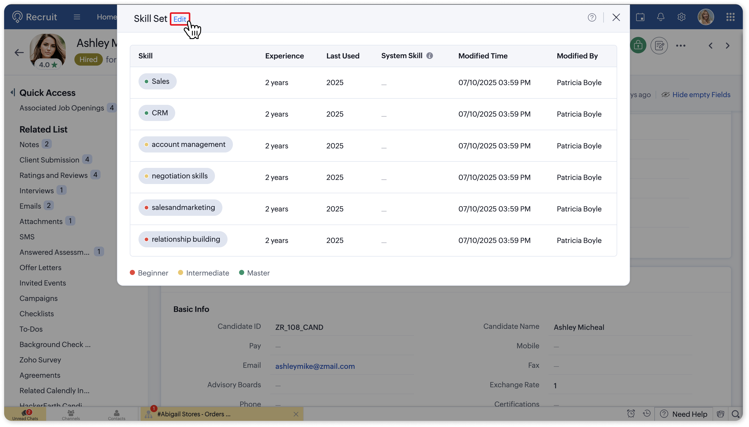Image resolution: width=749 pixels, height=427 pixels.
Task: Click the edit notepad icon in header
Action: click(x=659, y=45)
